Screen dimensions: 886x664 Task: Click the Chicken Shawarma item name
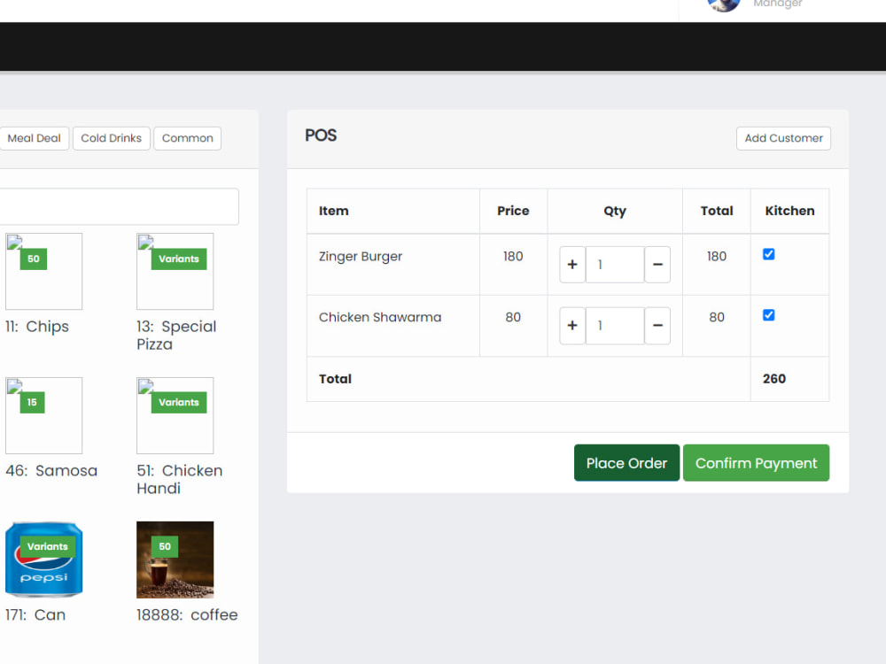(380, 317)
